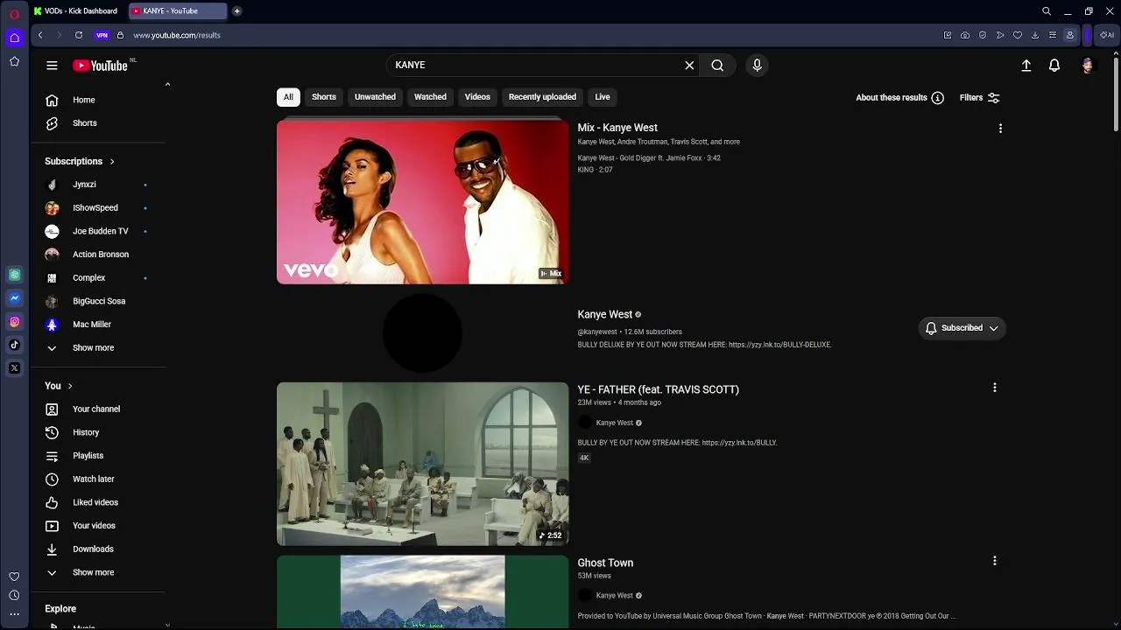1121x630 pixels.
Task: Open YouTube notifications bell
Action: coord(1054,66)
